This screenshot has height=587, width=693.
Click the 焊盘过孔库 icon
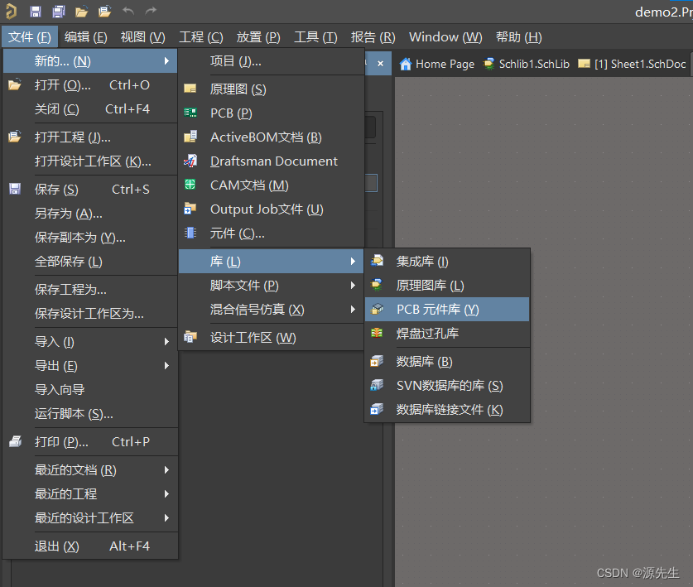(x=377, y=332)
